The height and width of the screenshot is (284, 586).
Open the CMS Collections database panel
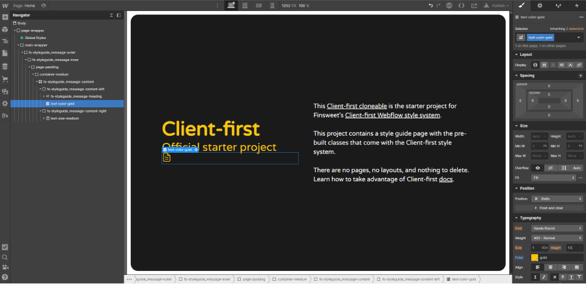[5, 66]
